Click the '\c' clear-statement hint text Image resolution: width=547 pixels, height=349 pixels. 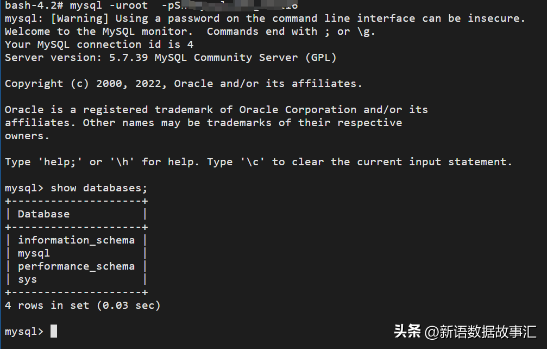pyautogui.click(x=252, y=162)
